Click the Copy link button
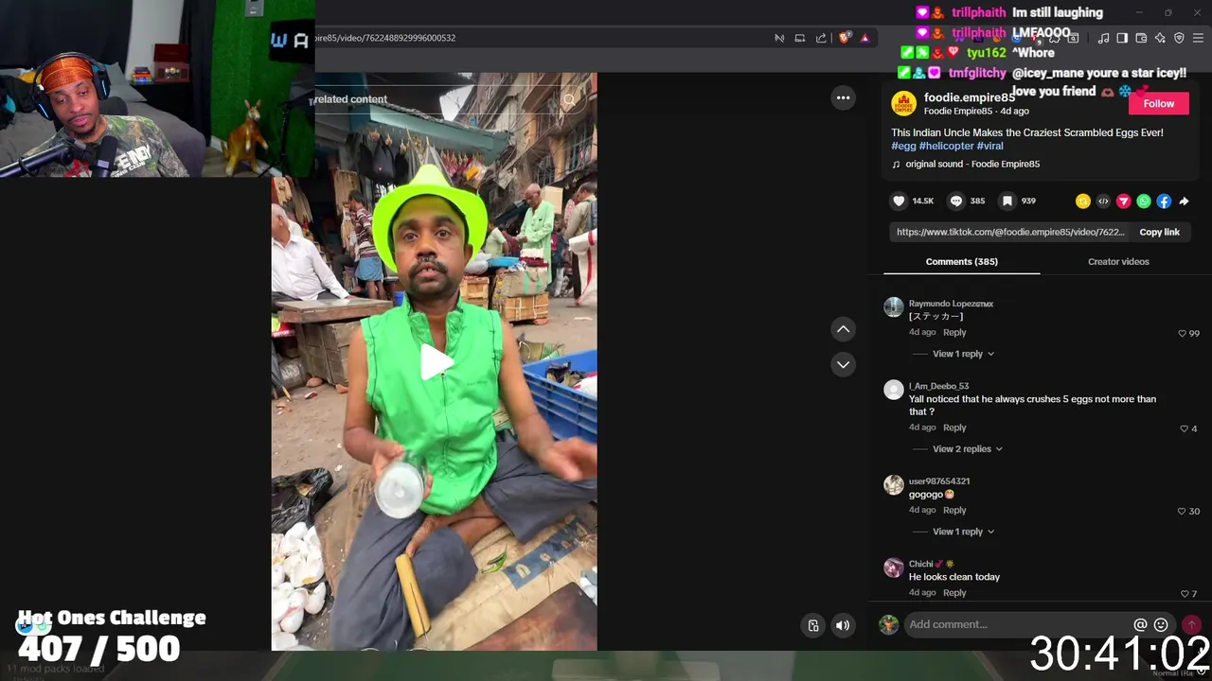Image resolution: width=1212 pixels, height=681 pixels. [x=1159, y=232]
